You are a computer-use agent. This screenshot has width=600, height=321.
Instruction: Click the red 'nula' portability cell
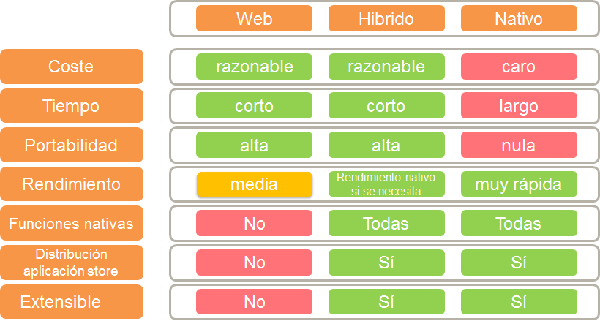(x=519, y=146)
